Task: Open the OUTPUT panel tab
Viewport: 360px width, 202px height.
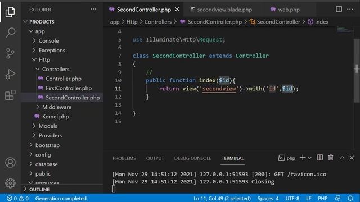Action: [155, 158]
